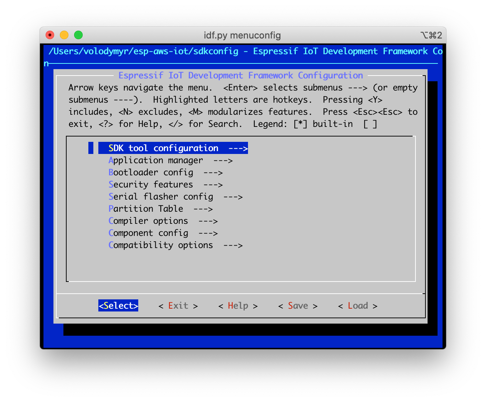486x402 pixels.
Task: Click arrow after Serial flasher config
Action: click(233, 197)
